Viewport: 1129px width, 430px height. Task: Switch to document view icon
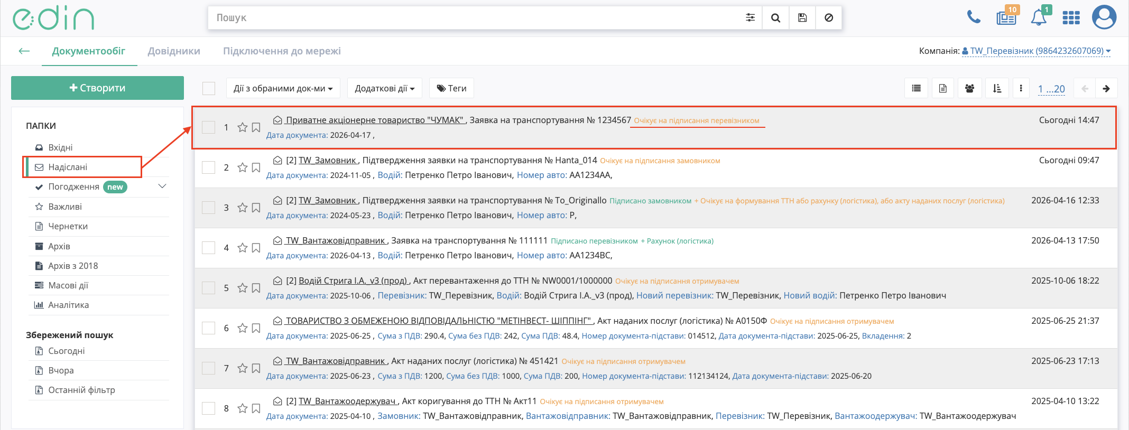943,88
